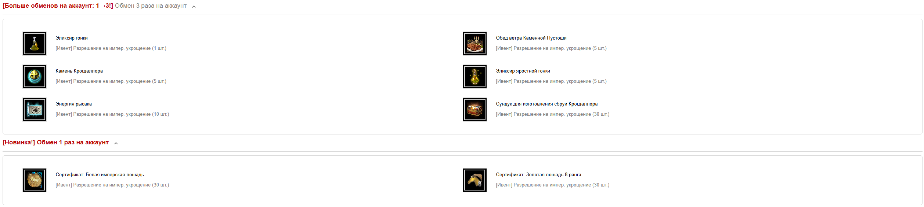Click the Сундук Крогдаллора chest icon
The height and width of the screenshot is (207, 924).
pyautogui.click(x=475, y=110)
